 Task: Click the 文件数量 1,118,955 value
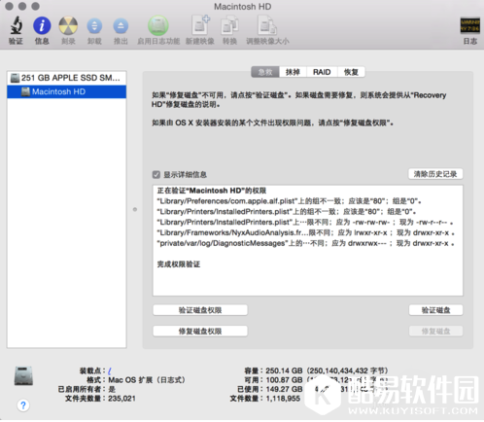point(283,399)
